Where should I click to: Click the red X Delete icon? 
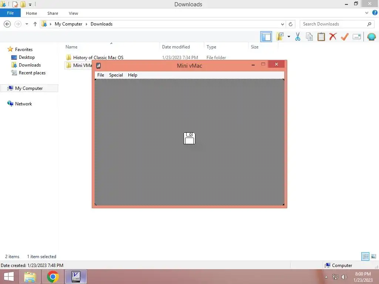click(x=333, y=37)
